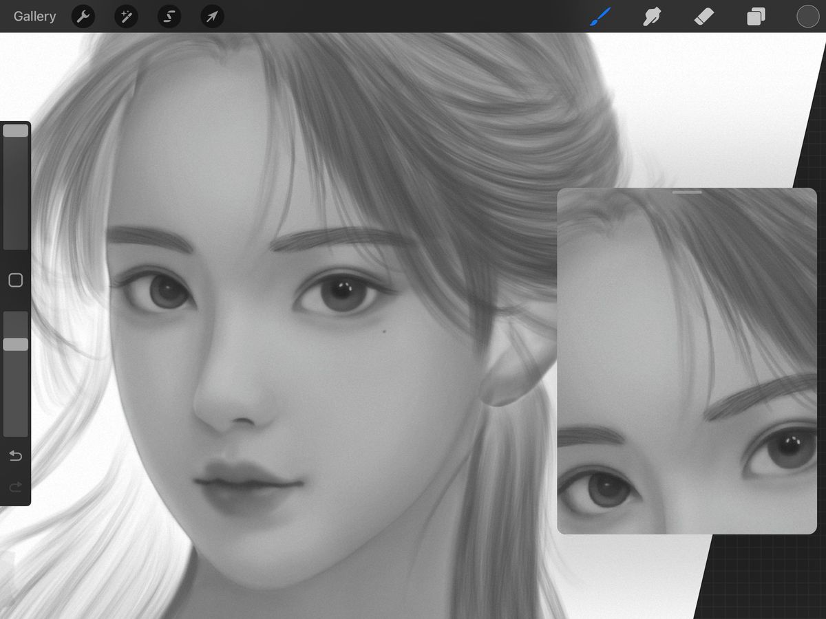Open the active color picker circle
The width and height of the screenshot is (826, 619).
click(x=807, y=17)
